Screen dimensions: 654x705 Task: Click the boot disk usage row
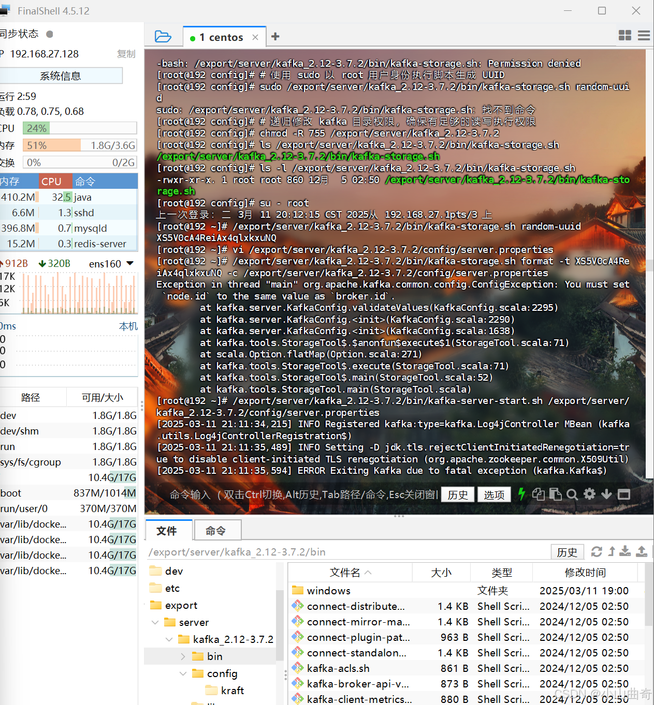click(68, 493)
